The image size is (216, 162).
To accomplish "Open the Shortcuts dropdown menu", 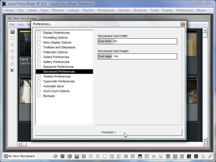I will 140,10.
